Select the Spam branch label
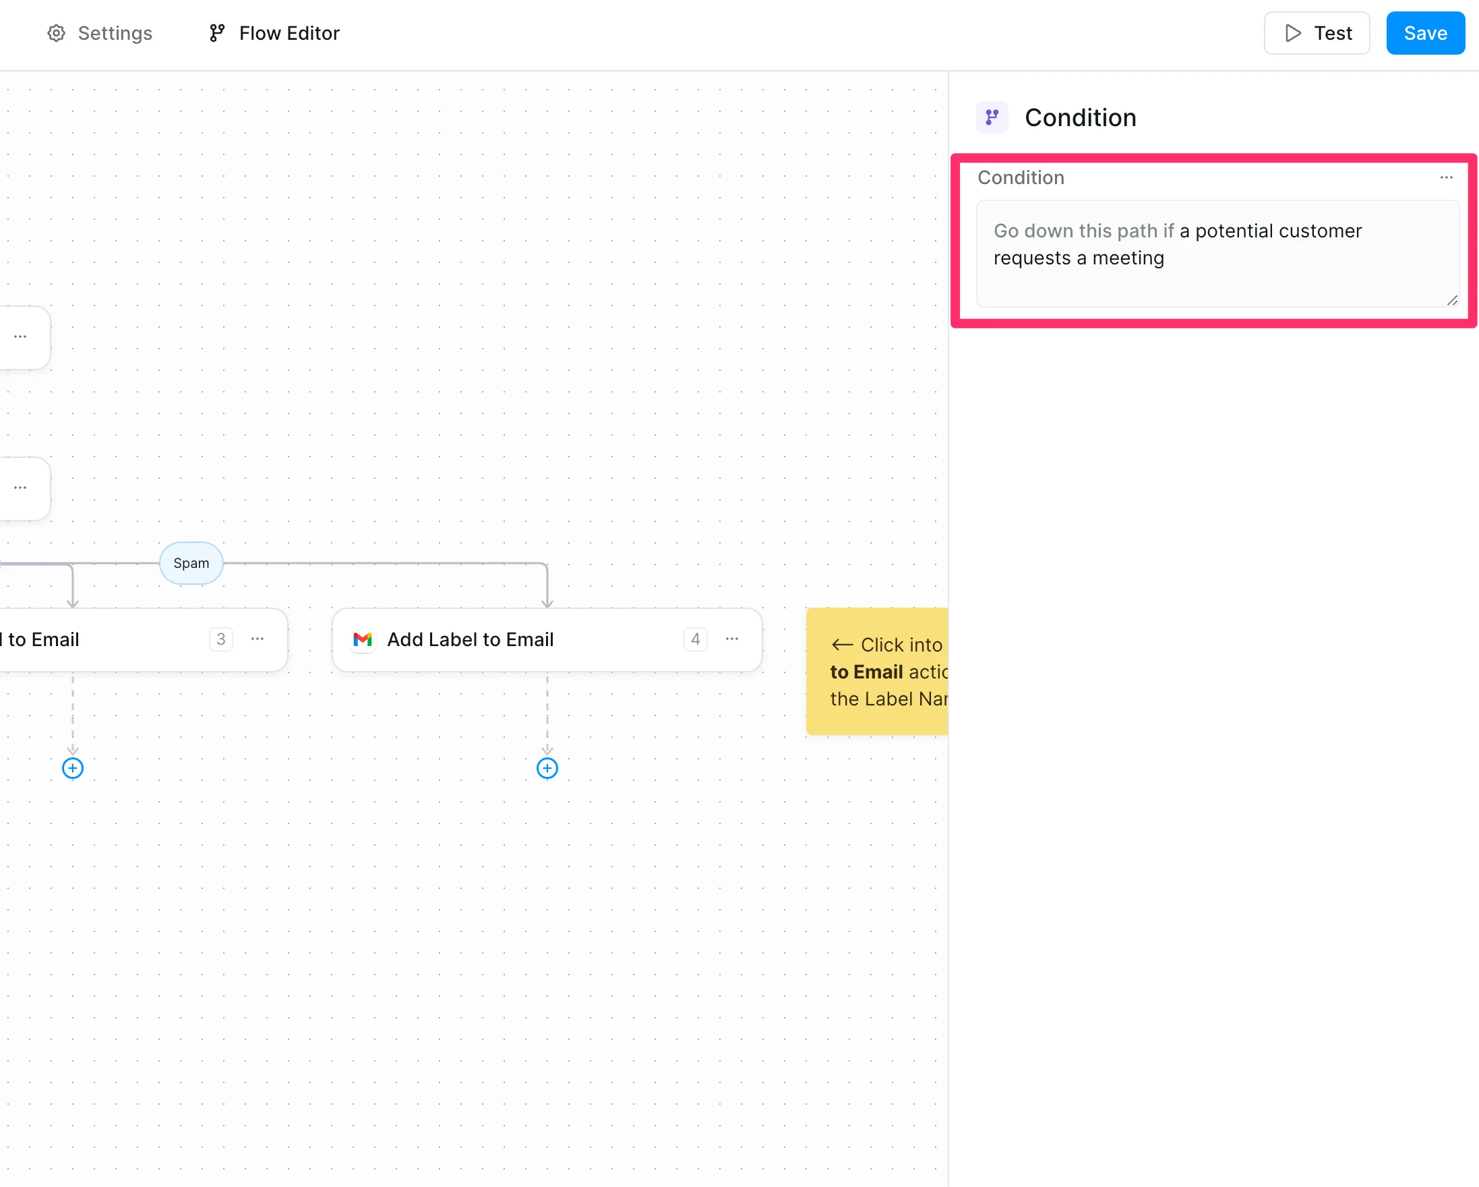1479x1187 pixels. click(x=191, y=563)
